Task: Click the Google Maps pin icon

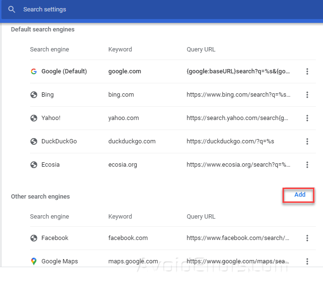Action: tap(34, 261)
